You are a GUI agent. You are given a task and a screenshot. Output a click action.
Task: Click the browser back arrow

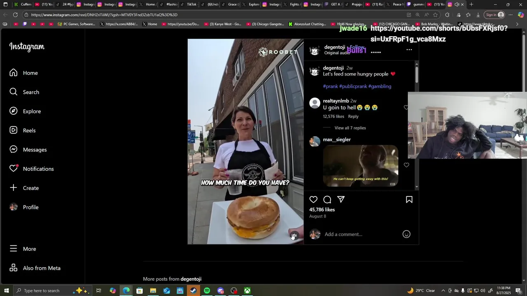click(x=5, y=15)
